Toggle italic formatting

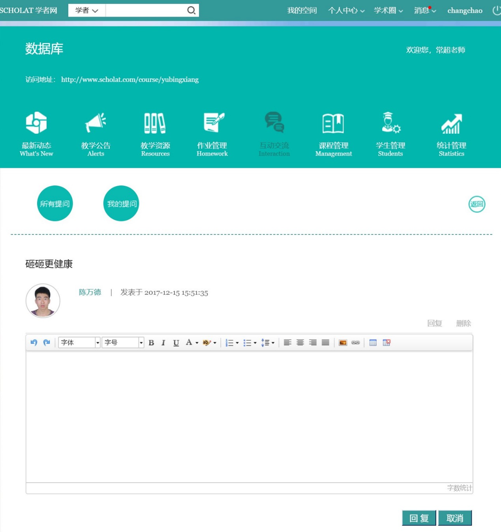(x=163, y=343)
